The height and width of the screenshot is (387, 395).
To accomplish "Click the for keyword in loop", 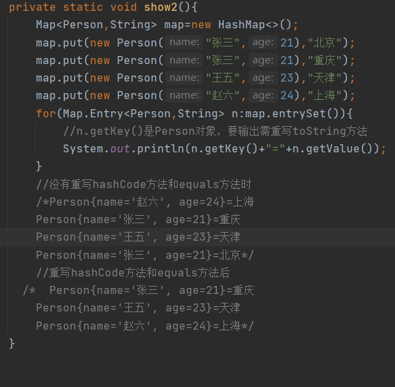I will pos(46,113).
